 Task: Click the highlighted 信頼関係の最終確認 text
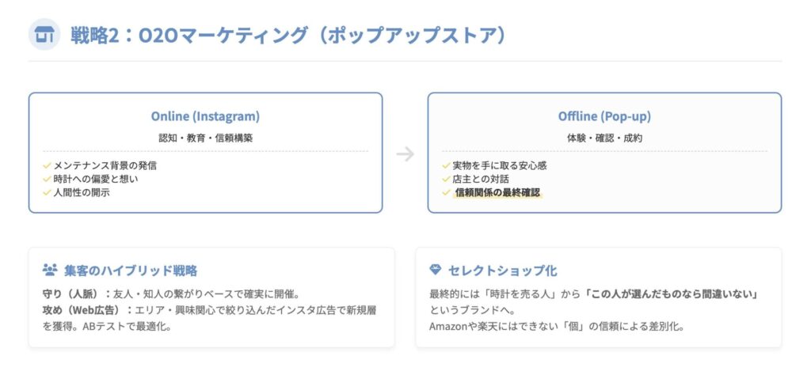497,192
